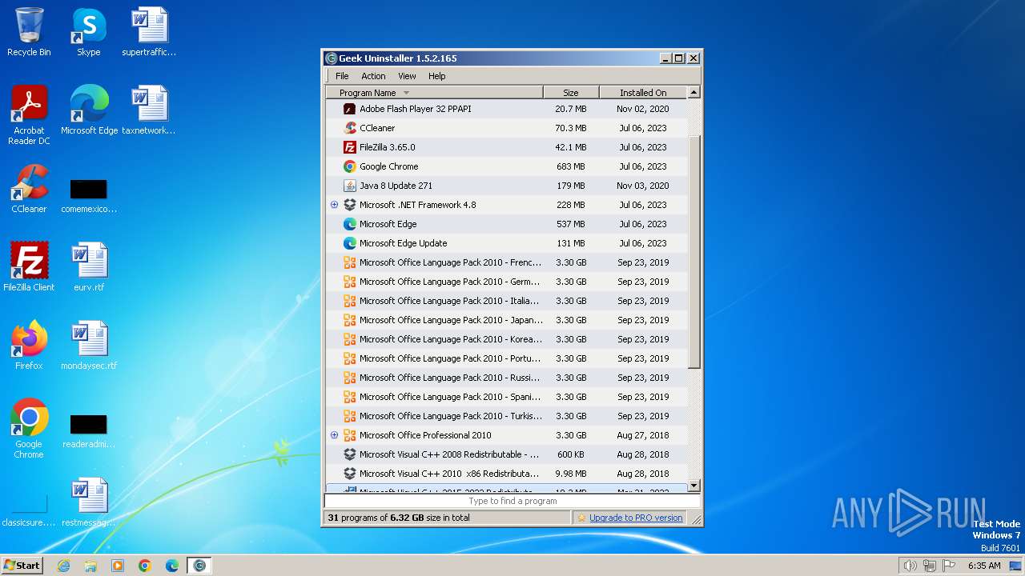
Task: Open Recycle Bin on the desktop
Action: tap(29, 32)
